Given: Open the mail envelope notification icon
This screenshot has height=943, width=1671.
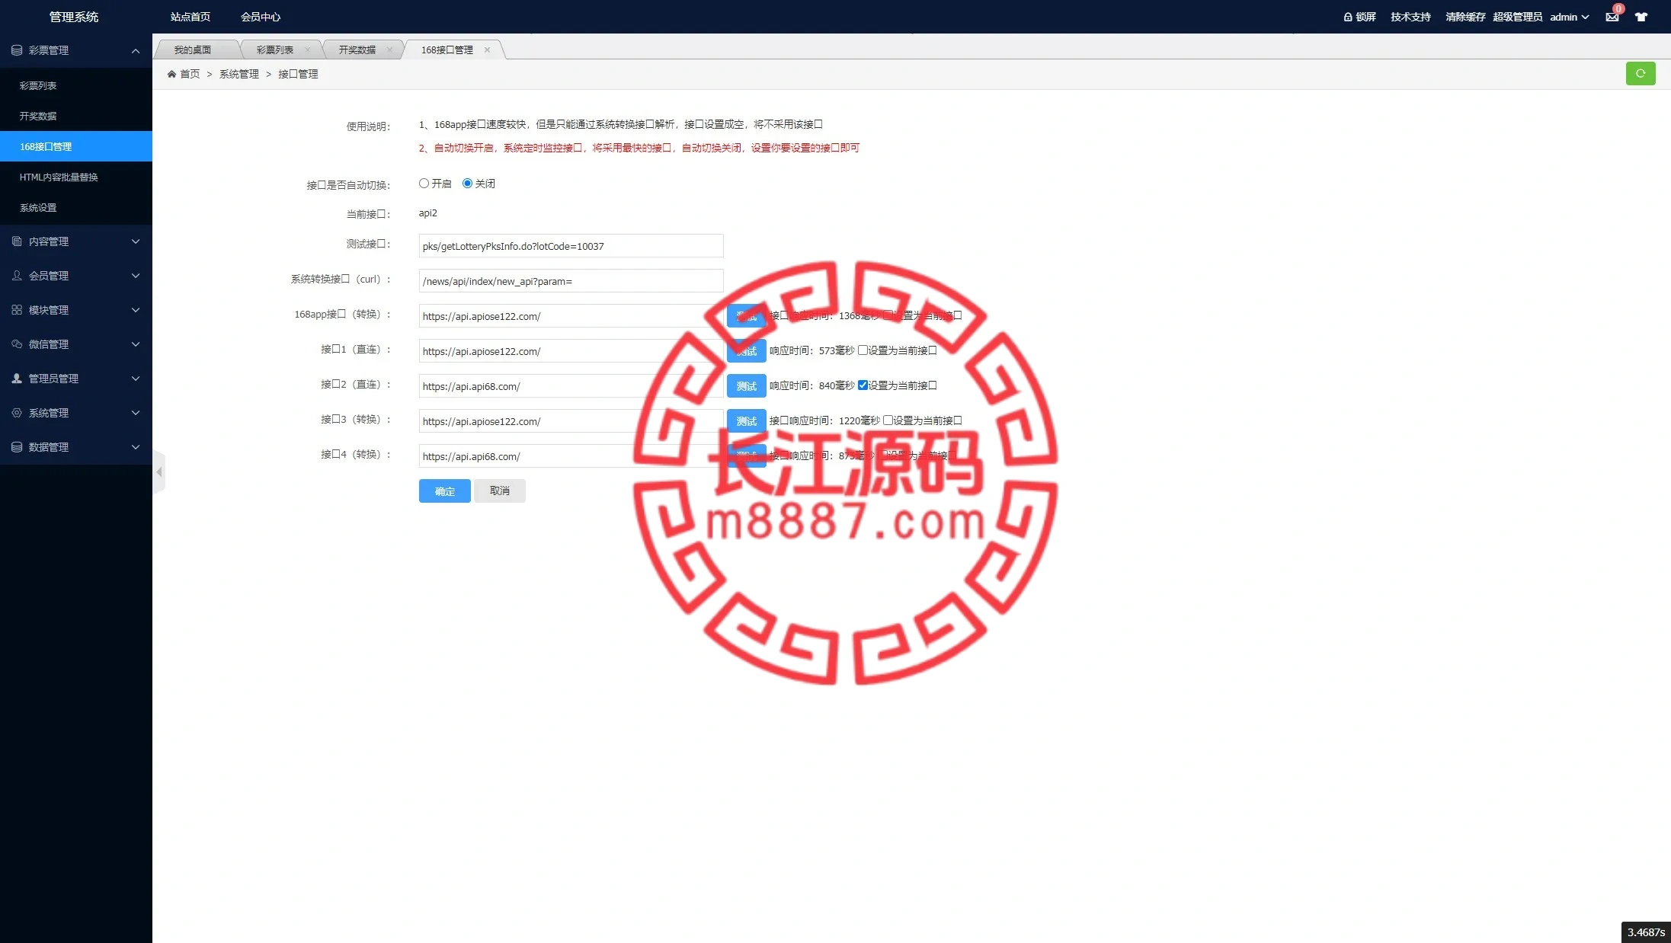Looking at the screenshot, I should 1612,17.
